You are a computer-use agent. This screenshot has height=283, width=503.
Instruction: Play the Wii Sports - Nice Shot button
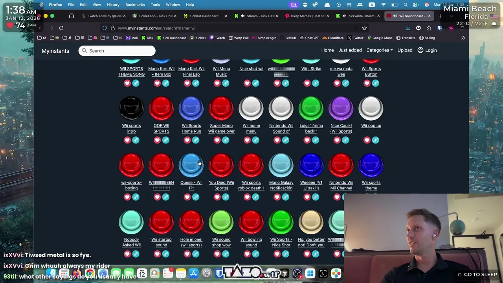point(281,222)
